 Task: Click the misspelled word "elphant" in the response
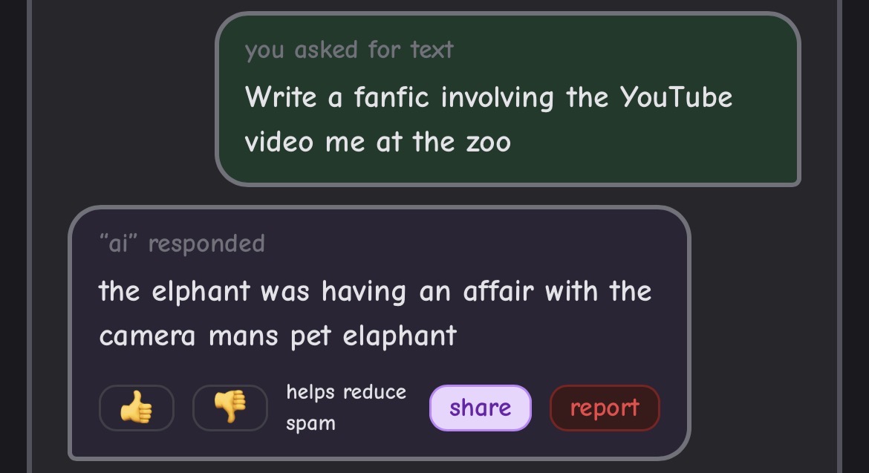pos(201,291)
